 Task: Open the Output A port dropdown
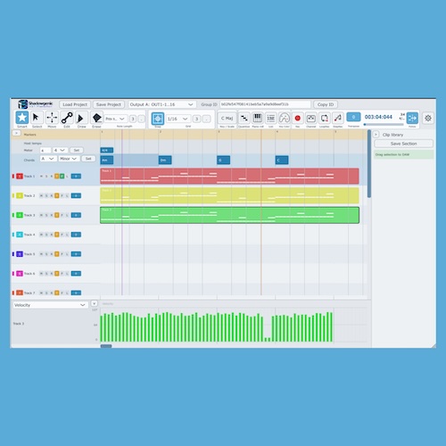(x=162, y=104)
